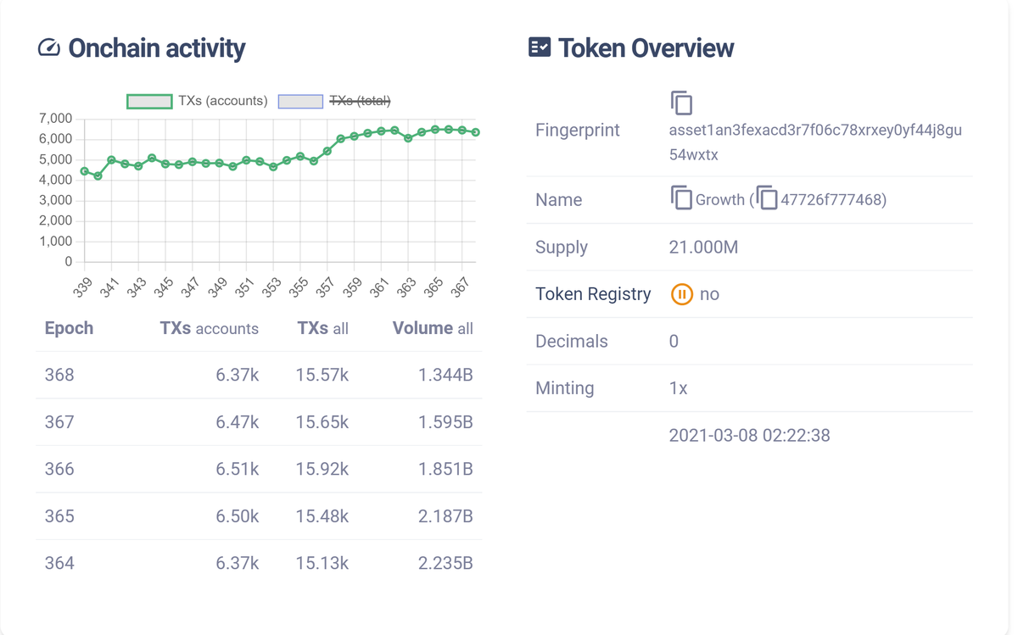Click the Volume all column header
This screenshot has width=1018, height=635.
(433, 328)
